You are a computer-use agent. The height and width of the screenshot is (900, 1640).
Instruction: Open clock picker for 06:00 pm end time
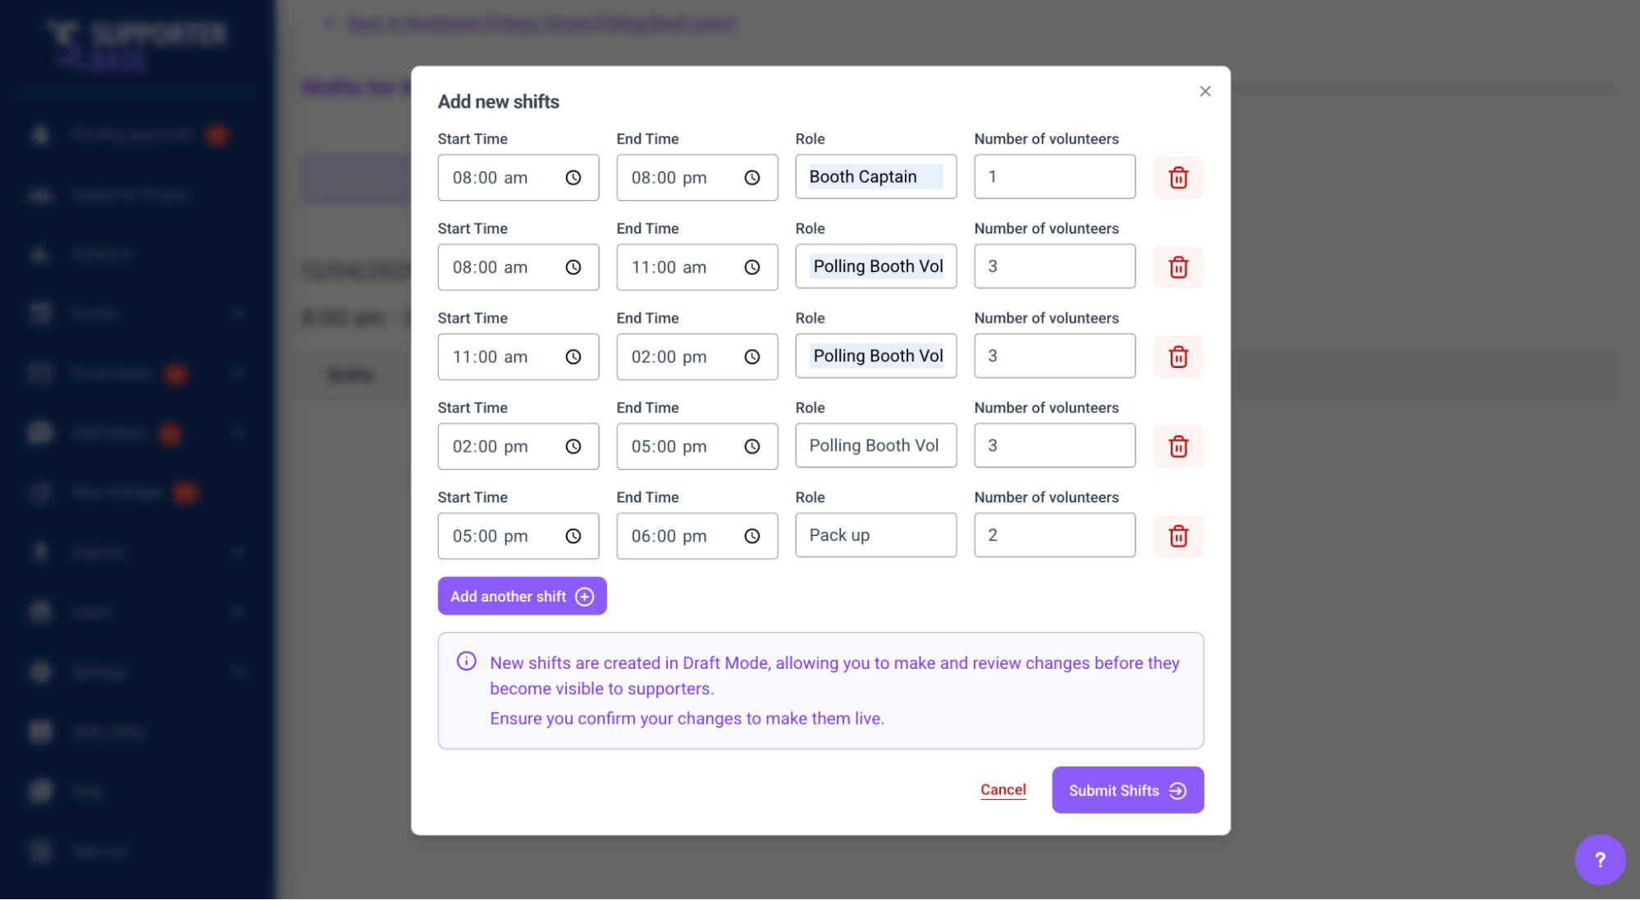pos(751,536)
